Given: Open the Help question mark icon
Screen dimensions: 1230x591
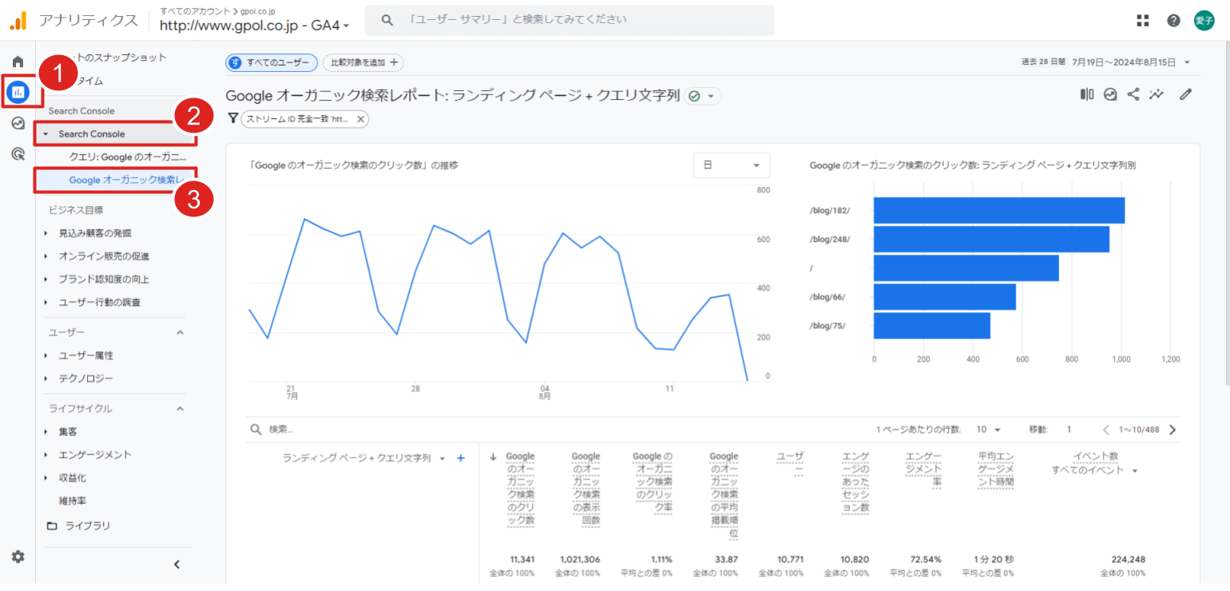Looking at the screenshot, I should [1173, 21].
